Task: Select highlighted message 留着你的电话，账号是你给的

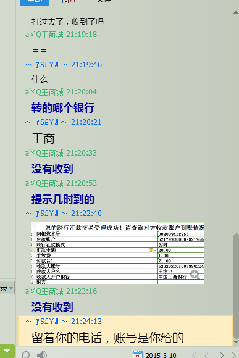Action: (107, 338)
